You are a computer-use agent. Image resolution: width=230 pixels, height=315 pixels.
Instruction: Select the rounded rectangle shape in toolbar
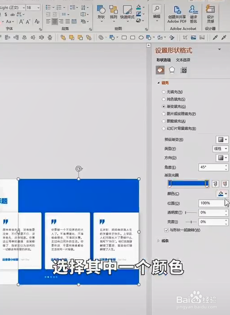click(x=132, y=37)
